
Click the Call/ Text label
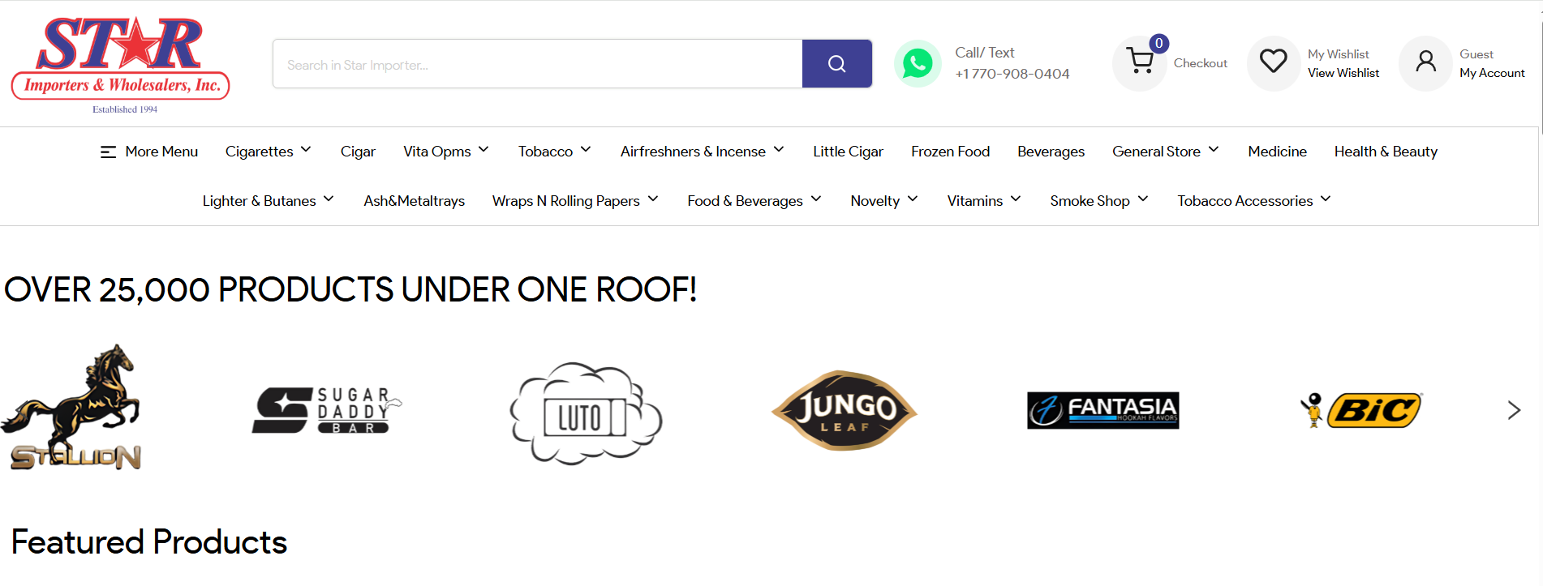pos(984,53)
